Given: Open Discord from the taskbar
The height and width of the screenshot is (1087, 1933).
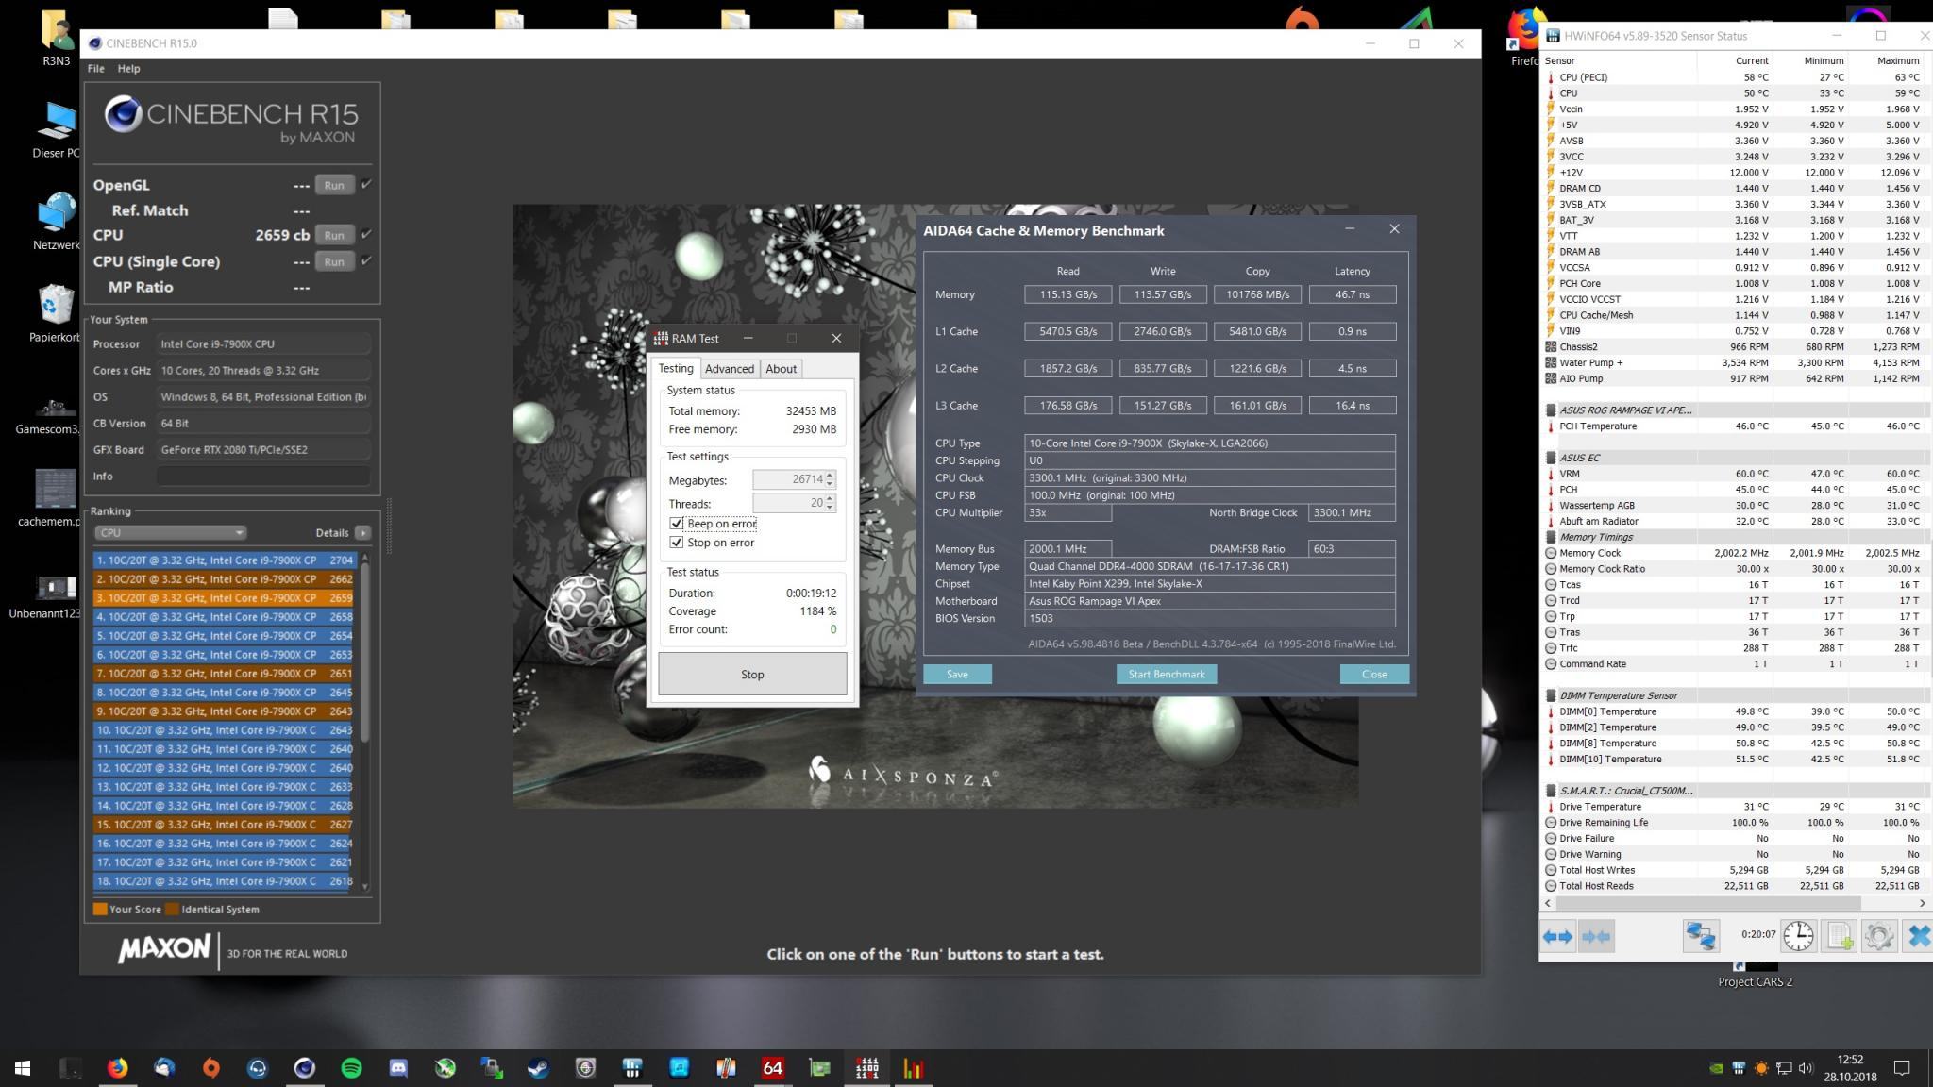Looking at the screenshot, I should tap(398, 1068).
